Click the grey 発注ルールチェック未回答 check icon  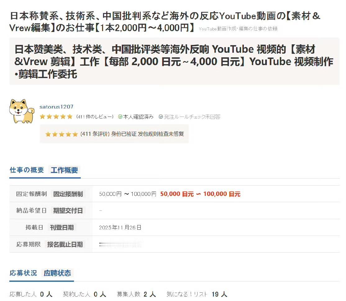coord(161,117)
